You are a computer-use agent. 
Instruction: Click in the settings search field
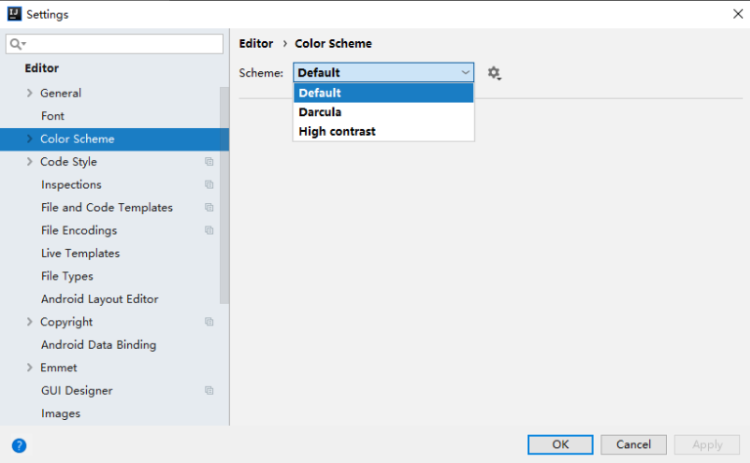coord(122,44)
